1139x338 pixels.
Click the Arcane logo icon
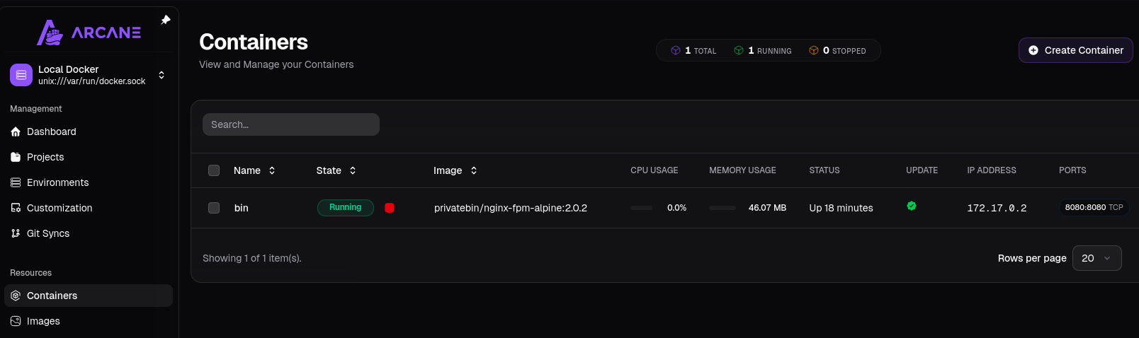[x=50, y=33]
